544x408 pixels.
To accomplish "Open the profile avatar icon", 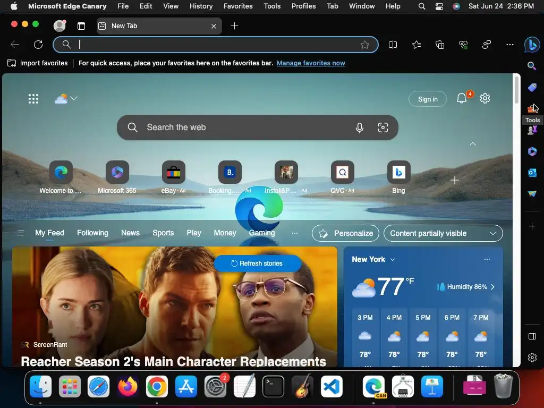I will pyautogui.click(x=59, y=25).
